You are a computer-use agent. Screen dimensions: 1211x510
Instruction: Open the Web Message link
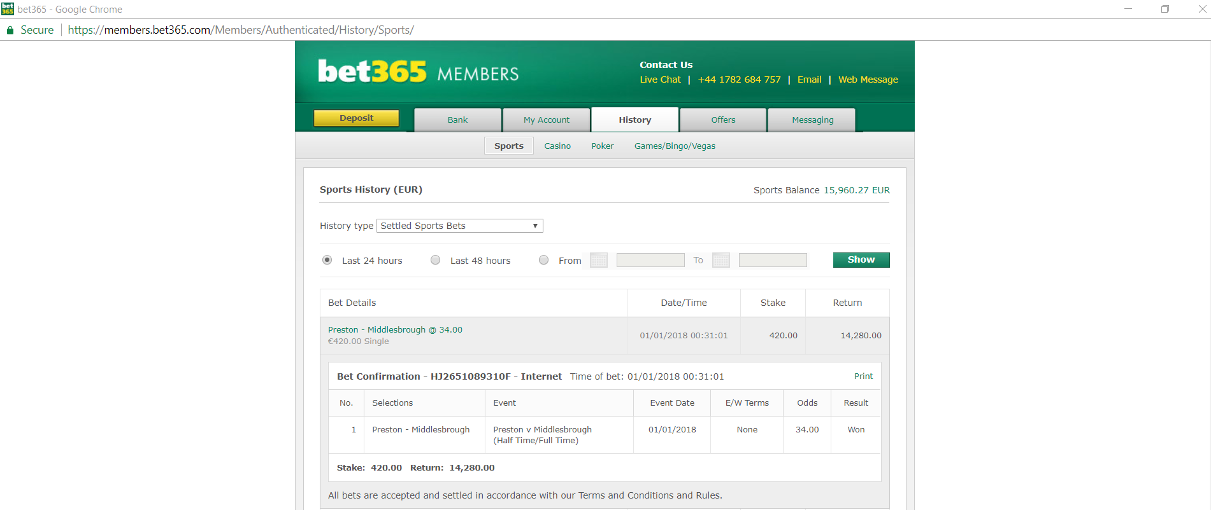click(868, 79)
